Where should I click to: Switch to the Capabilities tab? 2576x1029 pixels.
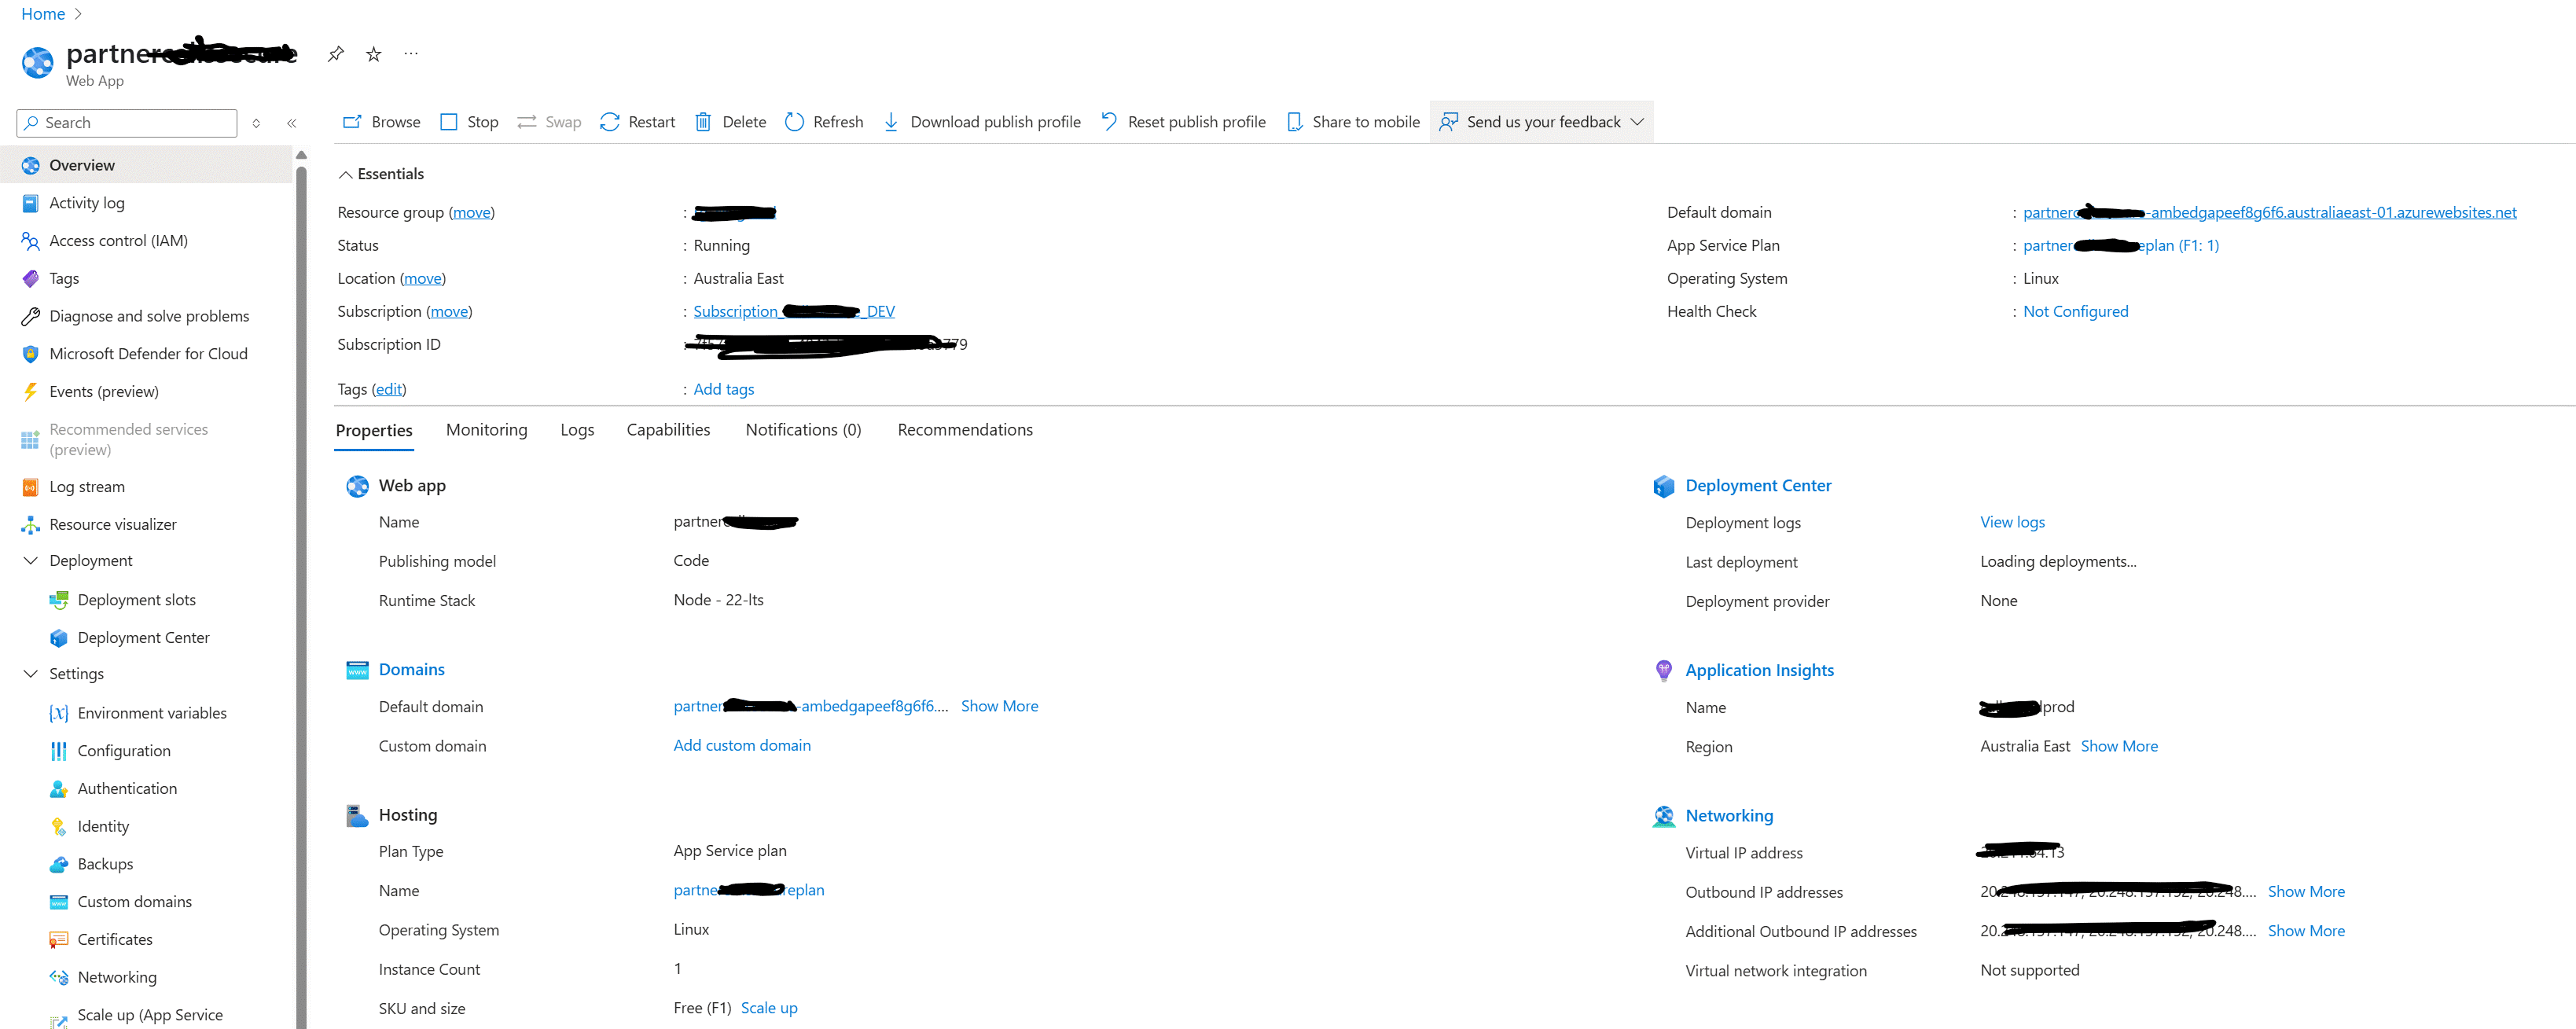pyautogui.click(x=668, y=430)
